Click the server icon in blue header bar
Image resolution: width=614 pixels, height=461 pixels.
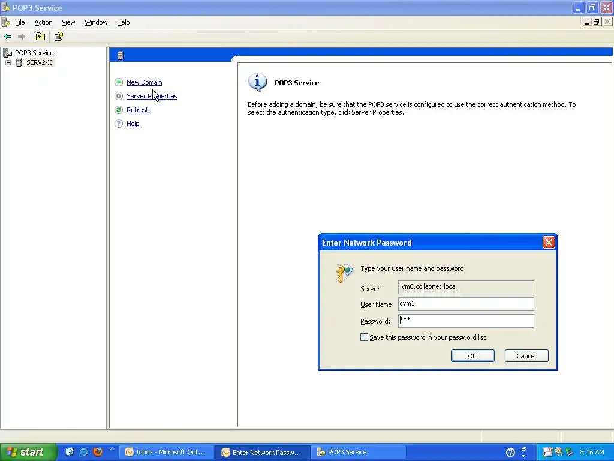coord(121,56)
